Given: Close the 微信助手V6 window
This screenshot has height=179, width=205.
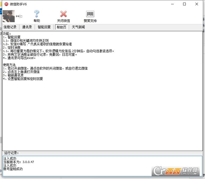Looking at the screenshot, I should click(x=197, y=4).
